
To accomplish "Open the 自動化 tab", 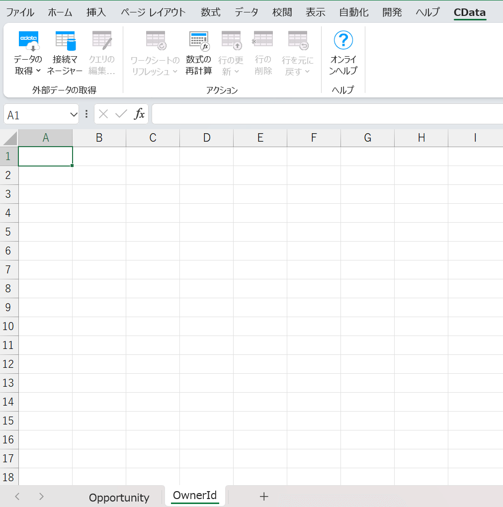I will point(354,12).
